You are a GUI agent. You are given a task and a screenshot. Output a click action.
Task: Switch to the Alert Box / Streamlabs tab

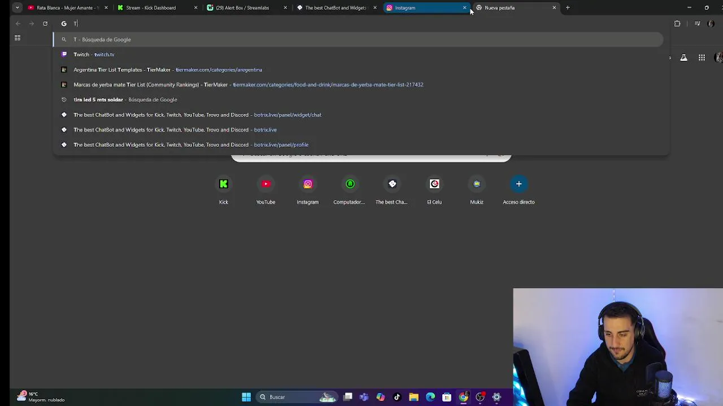[x=246, y=8]
